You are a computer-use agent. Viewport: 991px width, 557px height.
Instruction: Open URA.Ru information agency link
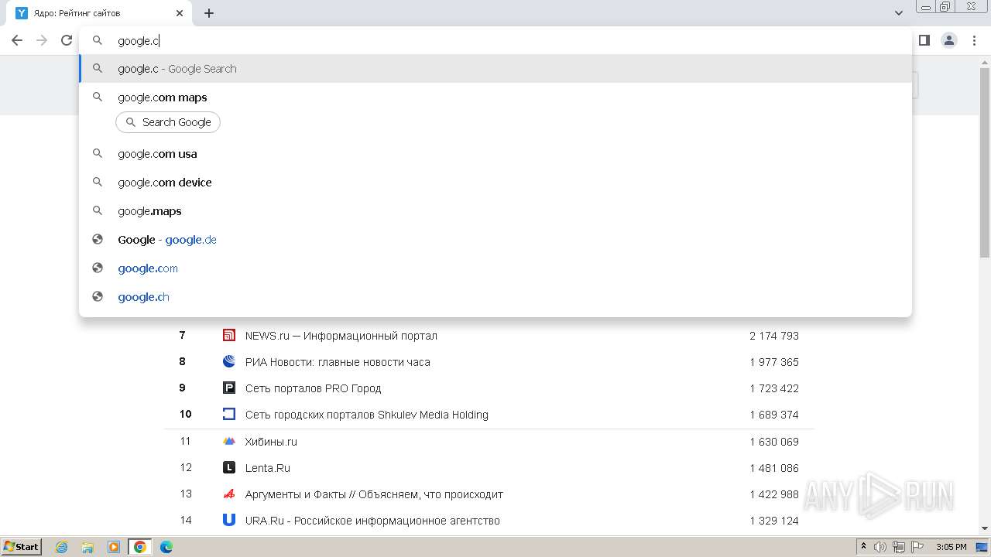point(372,521)
